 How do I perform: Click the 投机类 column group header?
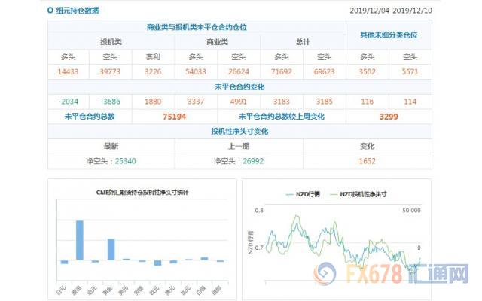(111, 42)
